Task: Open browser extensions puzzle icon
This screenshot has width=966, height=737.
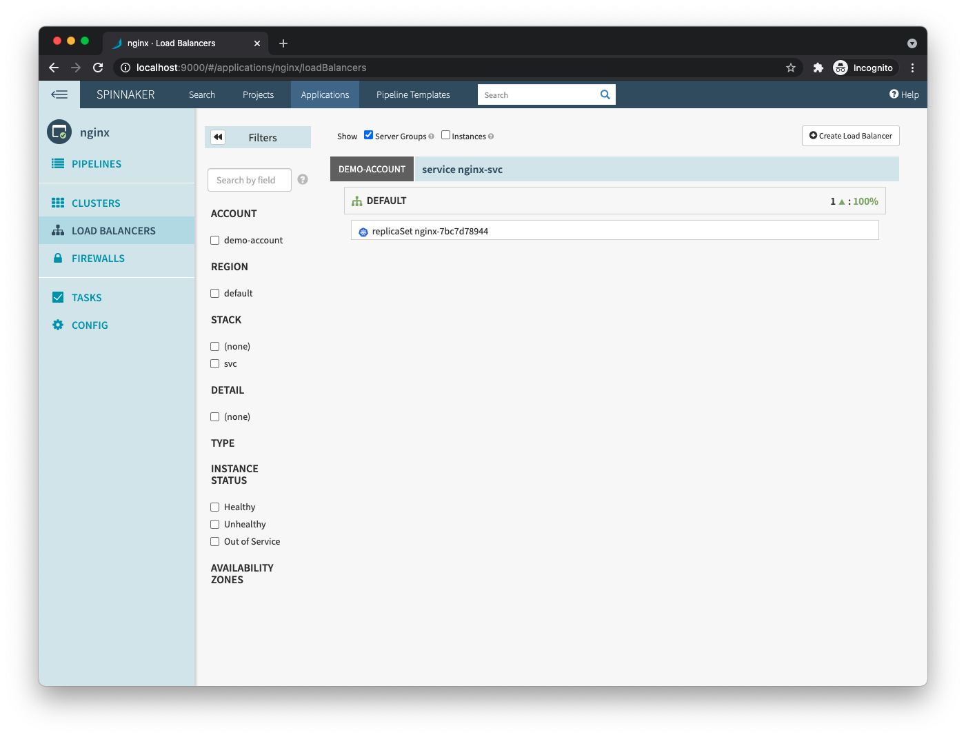Action: (x=818, y=68)
